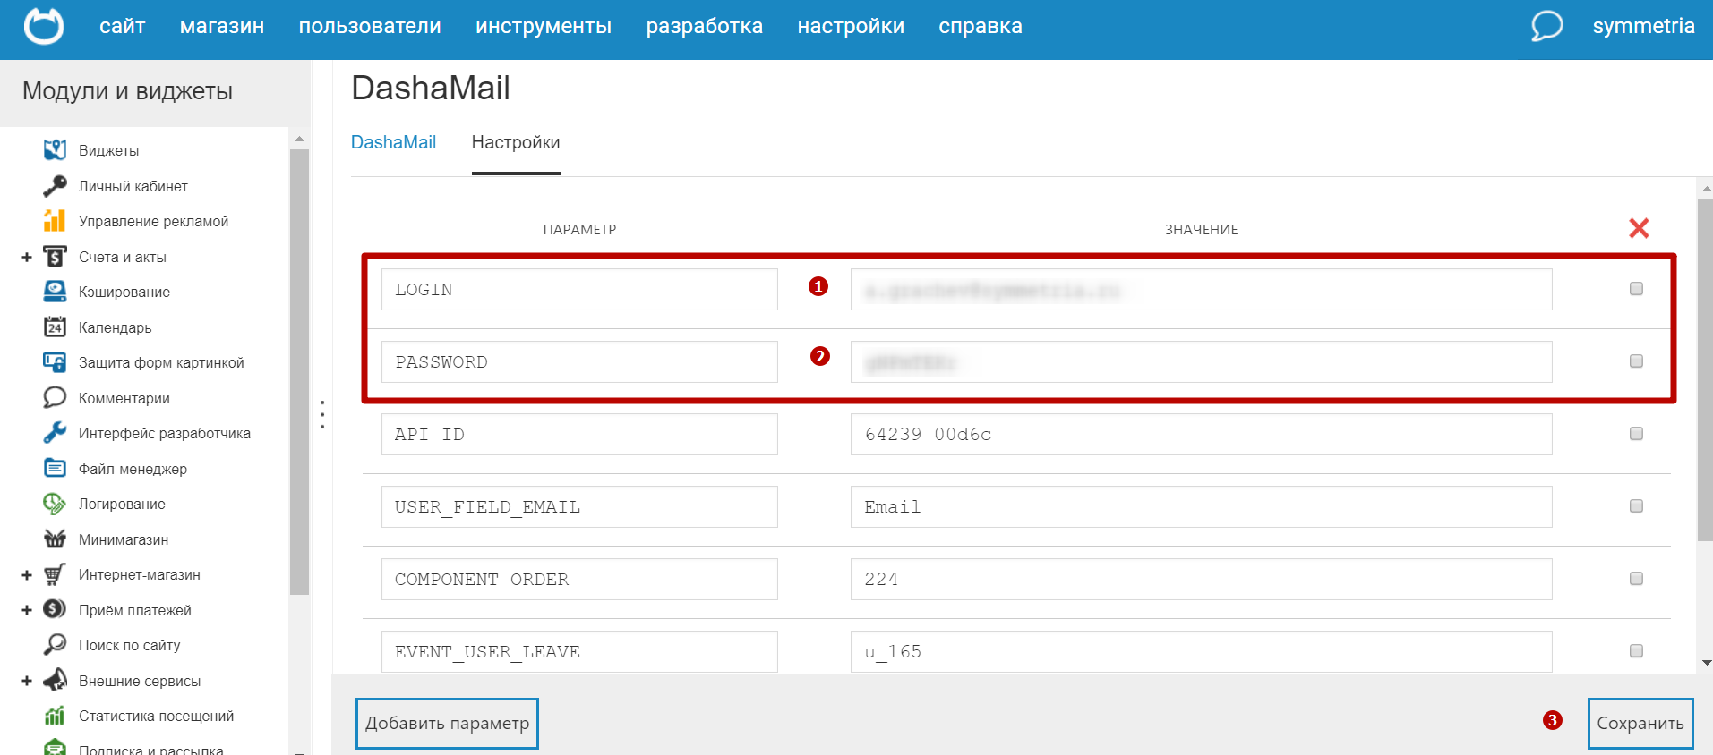The width and height of the screenshot is (1713, 755).
Task: Tick the API_ID row checkbox
Action: pos(1636,434)
